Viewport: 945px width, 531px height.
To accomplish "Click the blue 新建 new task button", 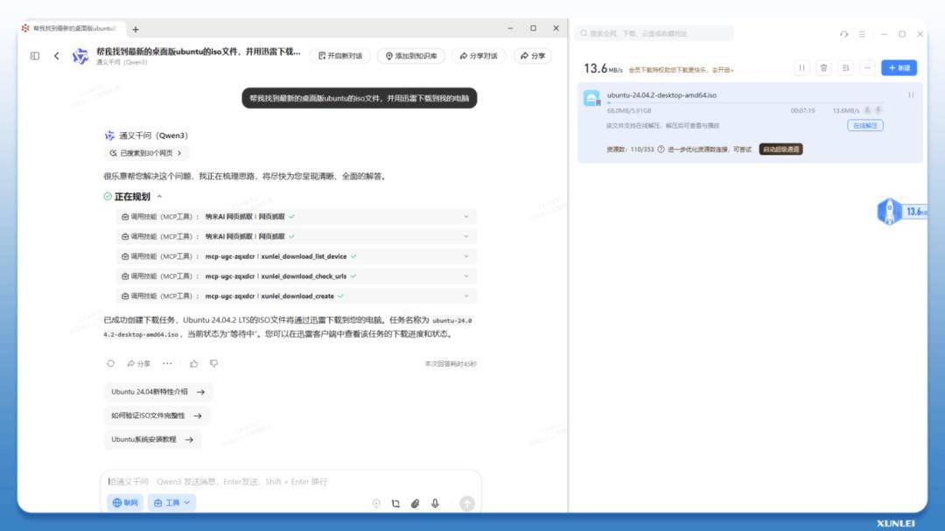I will 899,68.
